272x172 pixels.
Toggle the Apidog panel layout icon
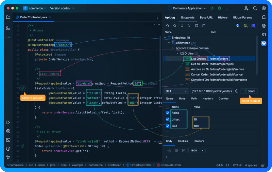pos(204,25)
